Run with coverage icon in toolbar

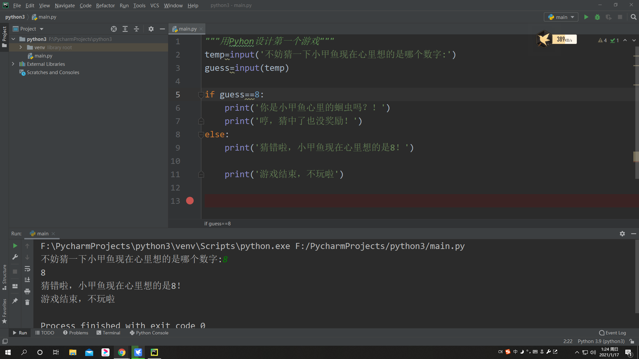pyautogui.click(x=609, y=17)
